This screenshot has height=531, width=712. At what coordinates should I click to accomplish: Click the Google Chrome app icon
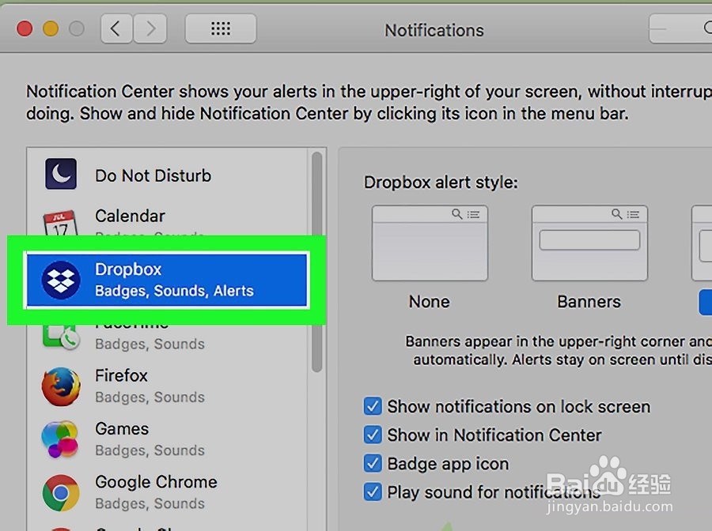pos(61,492)
